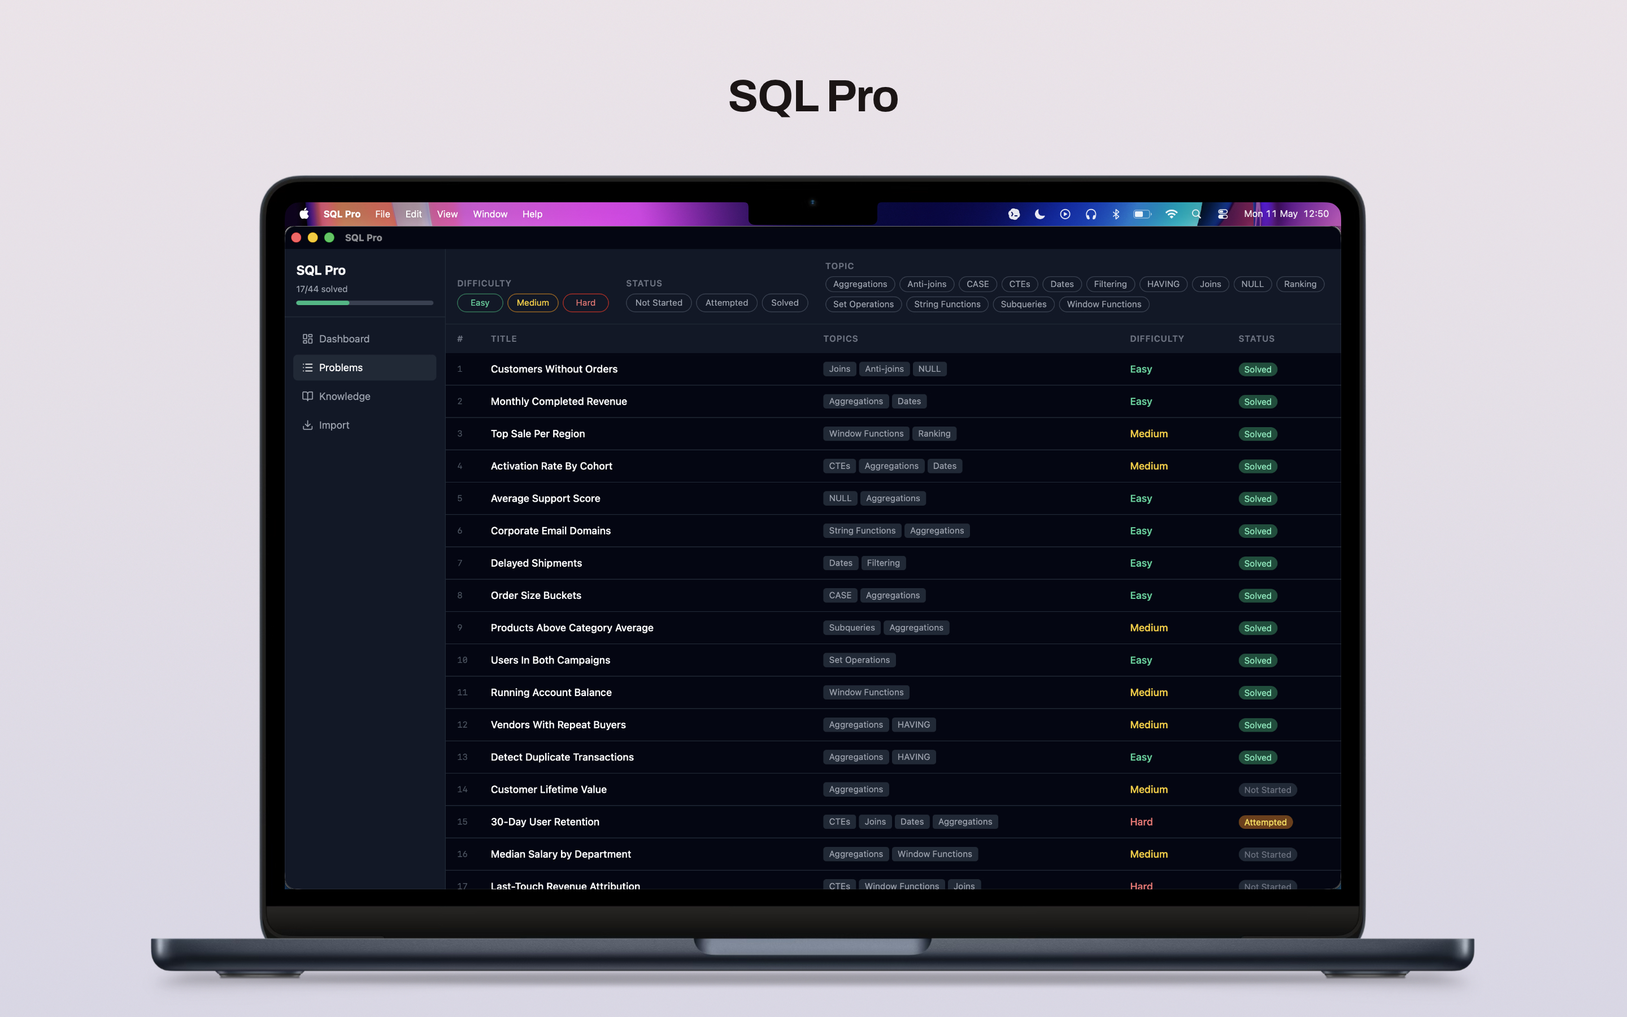Open the Edit menu

414,214
